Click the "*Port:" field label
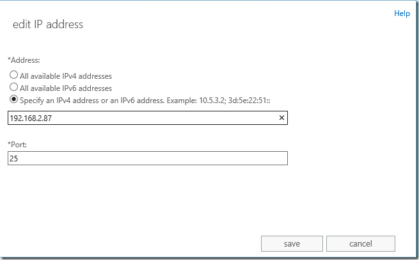The height and width of the screenshot is (260, 419). [x=19, y=145]
